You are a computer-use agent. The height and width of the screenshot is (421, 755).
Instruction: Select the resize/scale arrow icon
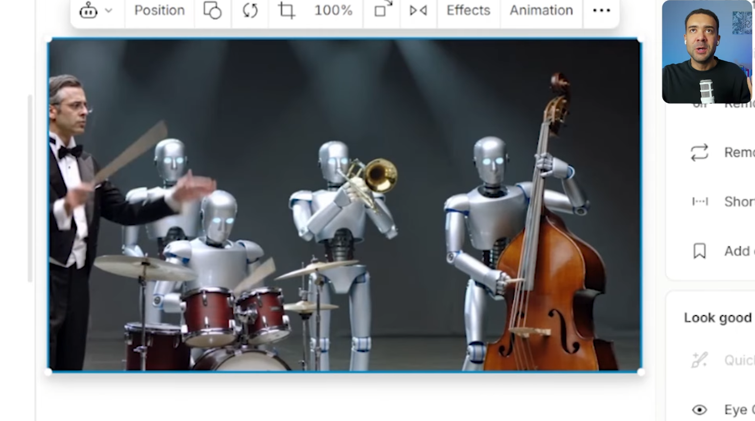[381, 10]
